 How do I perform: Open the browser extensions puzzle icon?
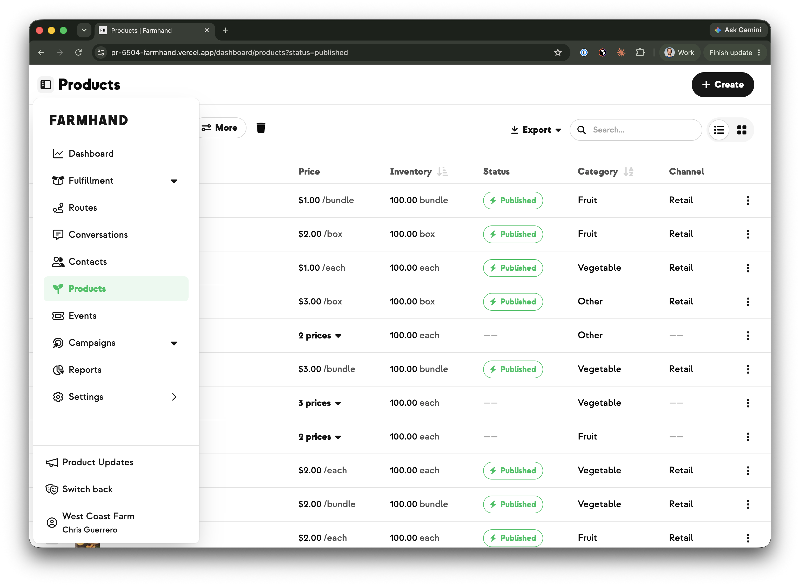click(x=640, y=52)
